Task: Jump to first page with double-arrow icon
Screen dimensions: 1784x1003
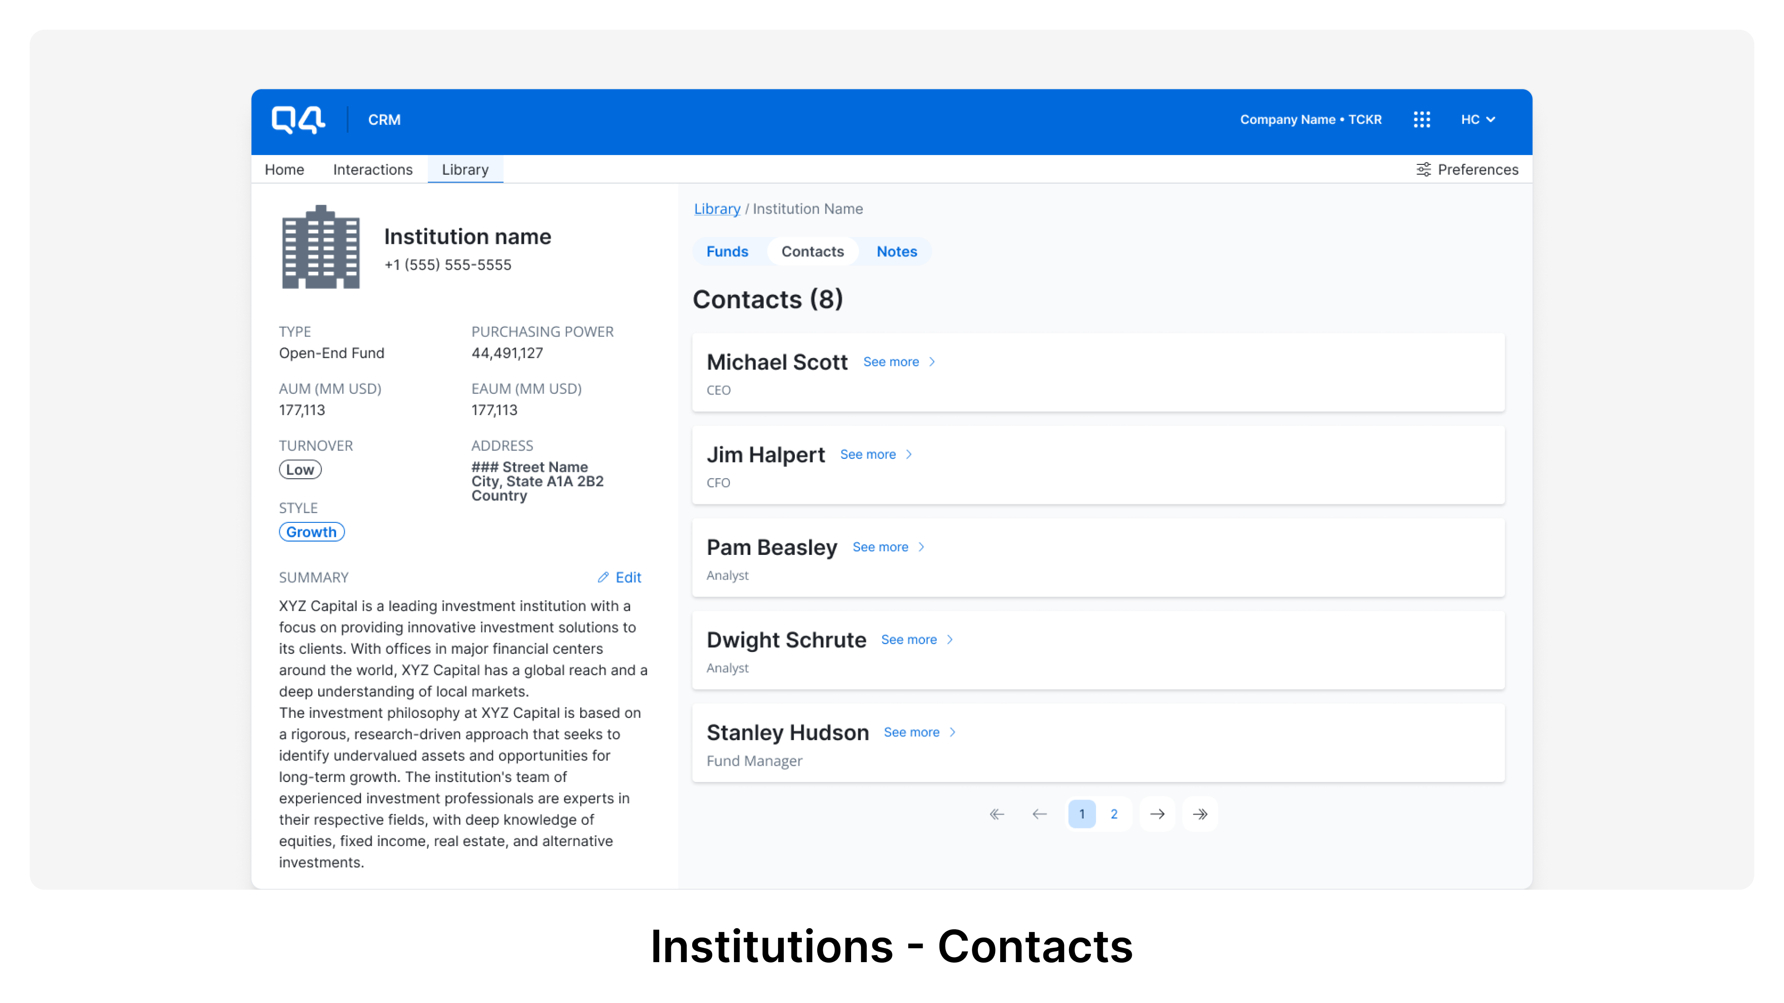Action: (997, 814)
